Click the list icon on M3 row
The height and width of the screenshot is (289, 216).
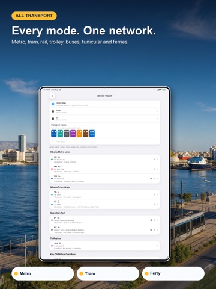pyautogui.click(x=154, y=179)
